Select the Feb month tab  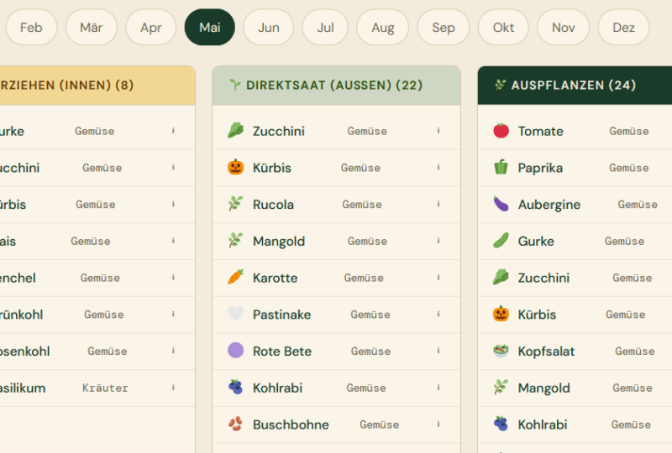click(31, 28)
